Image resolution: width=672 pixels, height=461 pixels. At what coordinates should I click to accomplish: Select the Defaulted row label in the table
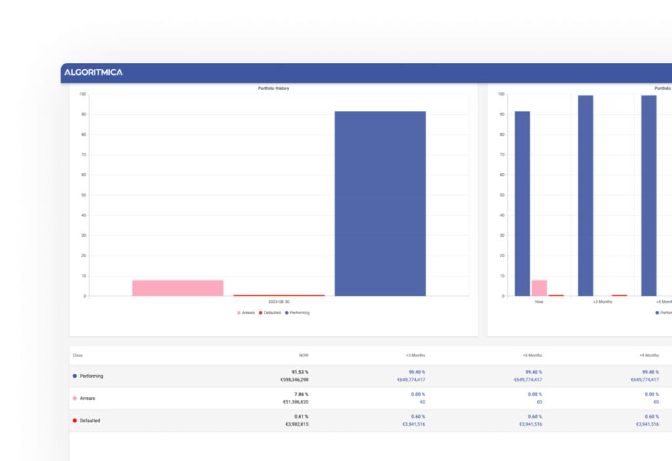(x=89, y=420)
